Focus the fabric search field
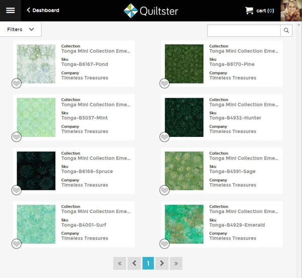The width and height of the screenshot is (302, 278). point(244,30)
